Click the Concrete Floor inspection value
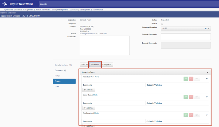This screenshot has width=219, height=127. pos(85,20)
